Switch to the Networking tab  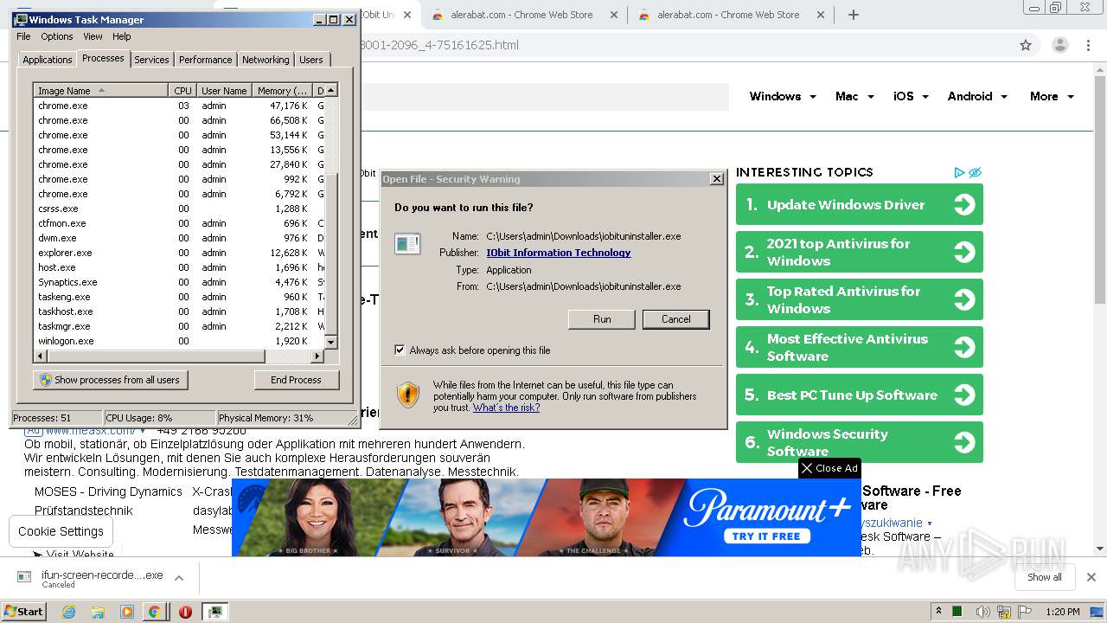(266, 60)
